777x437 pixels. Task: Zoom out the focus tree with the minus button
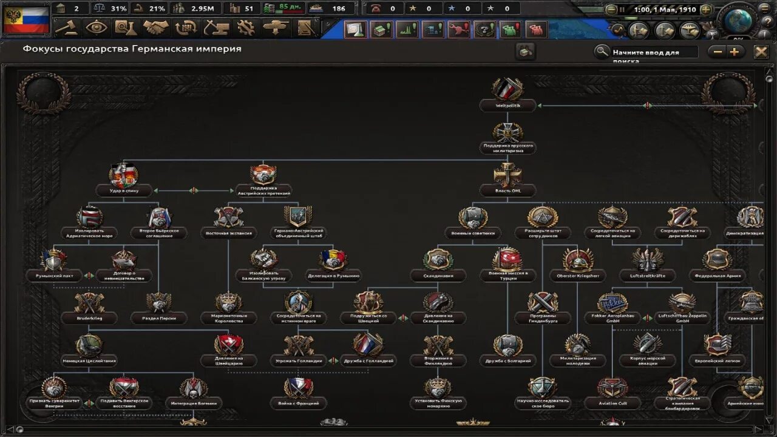click(718, 52)
